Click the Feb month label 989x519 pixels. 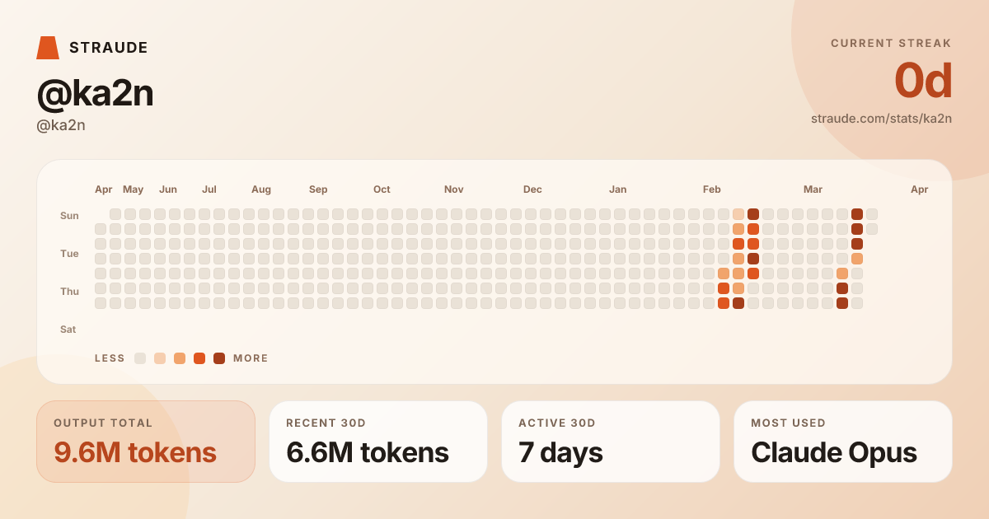[712, 189]
